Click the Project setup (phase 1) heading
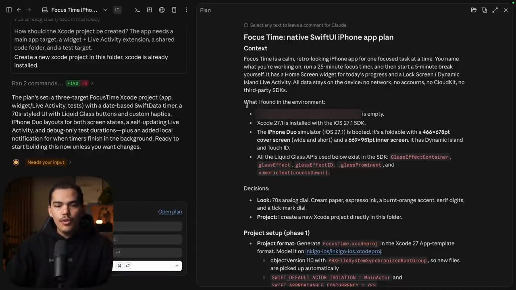Image resolution: width=516 pixels, height=290 pixels. click(x=277, y=233)
